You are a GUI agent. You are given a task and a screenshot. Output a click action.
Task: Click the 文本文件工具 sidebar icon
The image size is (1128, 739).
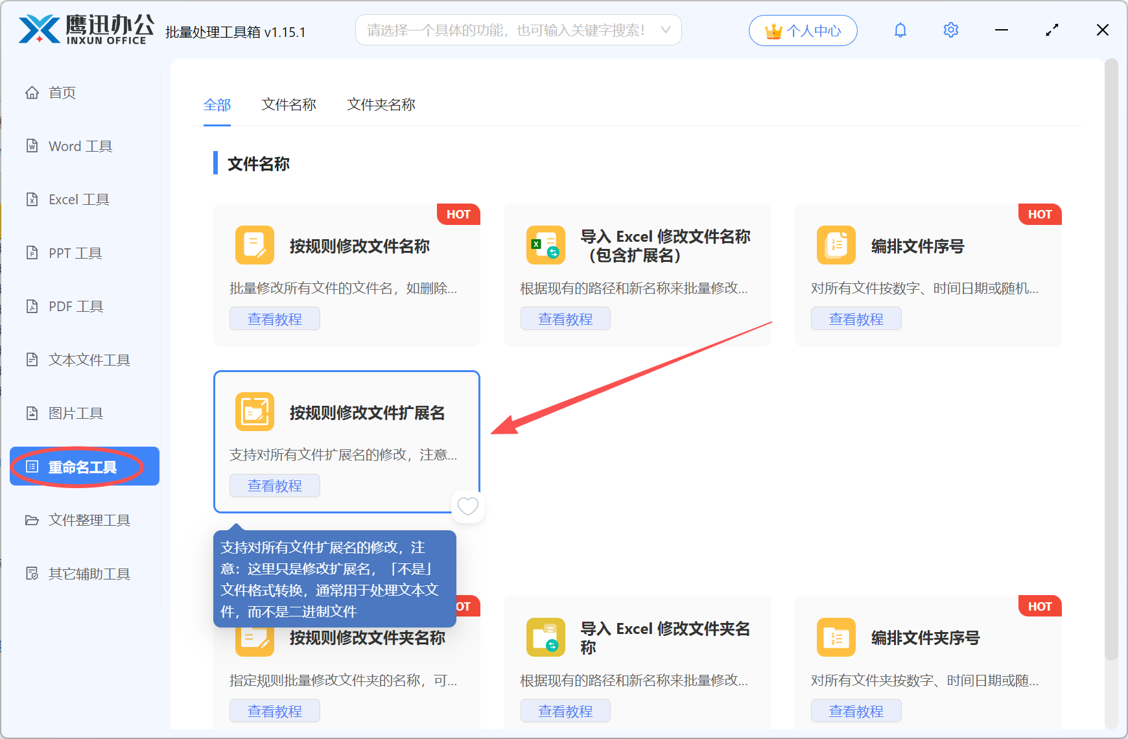[x=32, y=360]
